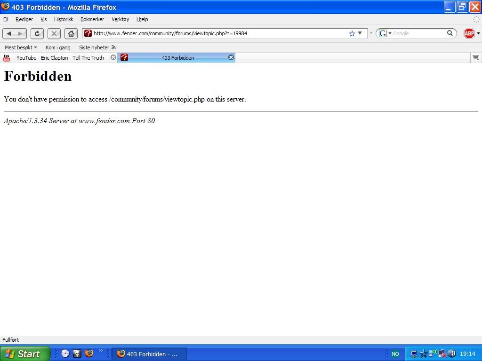Open the Adblock Plus dropdown arrow
482x361 pixels.
pos(479,33)
